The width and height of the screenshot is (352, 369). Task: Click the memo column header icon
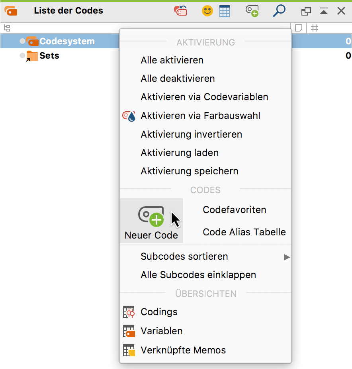click(298, 28)
